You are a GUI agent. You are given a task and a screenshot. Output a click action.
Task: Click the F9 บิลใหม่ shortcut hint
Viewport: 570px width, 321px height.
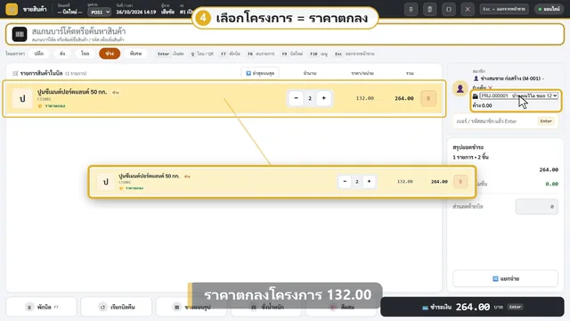(292, 53)
